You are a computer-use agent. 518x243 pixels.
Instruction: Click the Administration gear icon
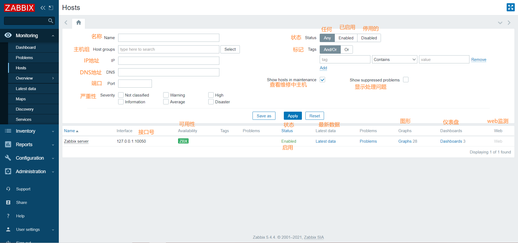click(8, 172)
